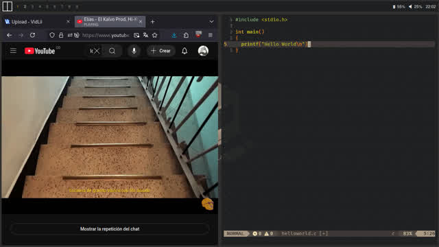Open the extensions panel
Viewport: 439px width, 247px height.
pyautogui.click(x=186, y=35)
